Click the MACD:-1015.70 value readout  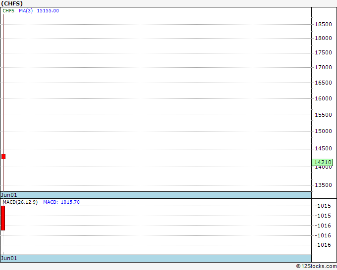61,202
